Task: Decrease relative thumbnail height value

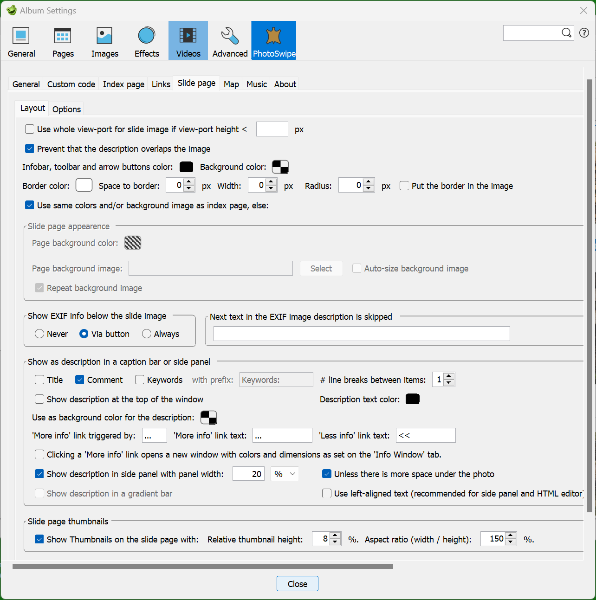Action: pyautogui.click(x=335, y=542)
